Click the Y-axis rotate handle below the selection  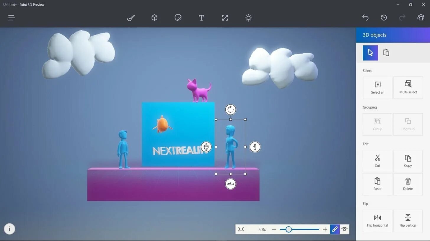point(230,184)
